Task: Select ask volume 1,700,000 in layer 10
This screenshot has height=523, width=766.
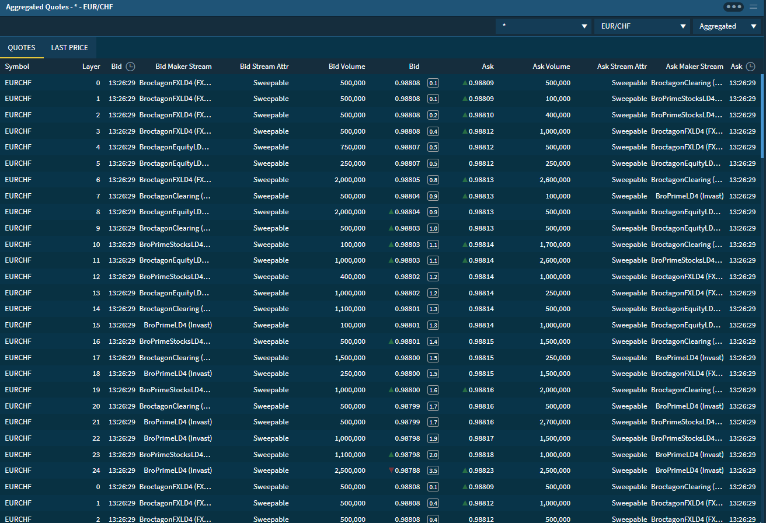Action: (x=554, y=245)
